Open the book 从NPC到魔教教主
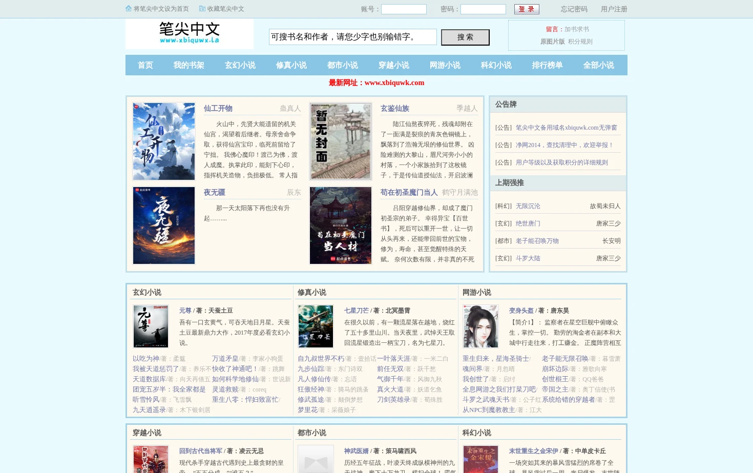The height and width of the screenshot is (473, 753). [x=489, y=410]
